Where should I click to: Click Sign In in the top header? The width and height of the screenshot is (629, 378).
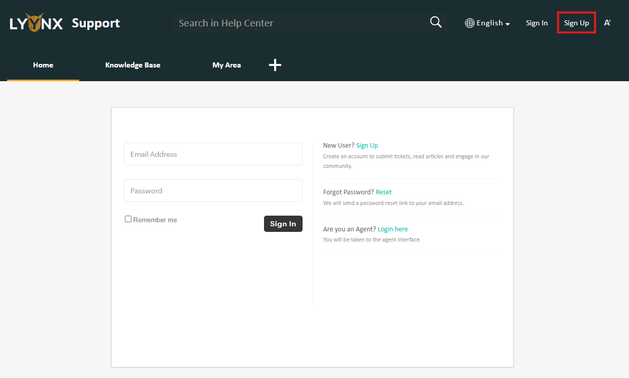[x=537, y=23]
